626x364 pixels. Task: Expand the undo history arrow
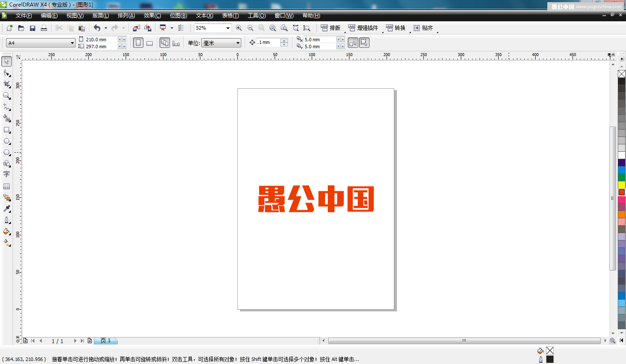coord(106,28)
